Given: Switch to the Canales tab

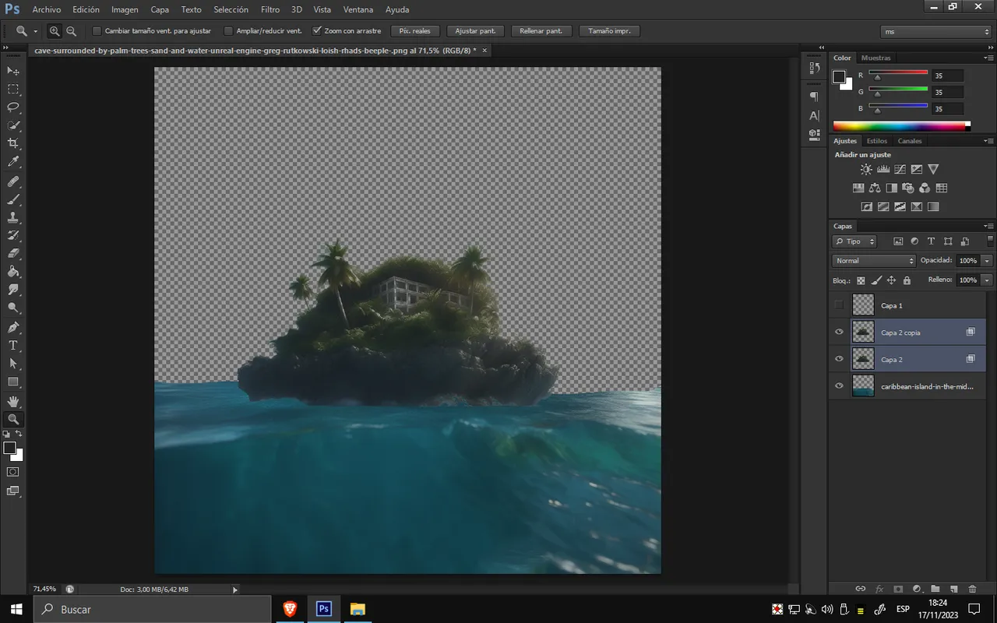Looking at the screenshot, I should pyautogui.click(x=910, y=141).
